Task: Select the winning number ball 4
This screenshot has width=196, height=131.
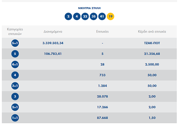Action: point(77,16)
